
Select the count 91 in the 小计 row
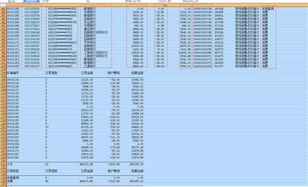[x=47, y=164]
